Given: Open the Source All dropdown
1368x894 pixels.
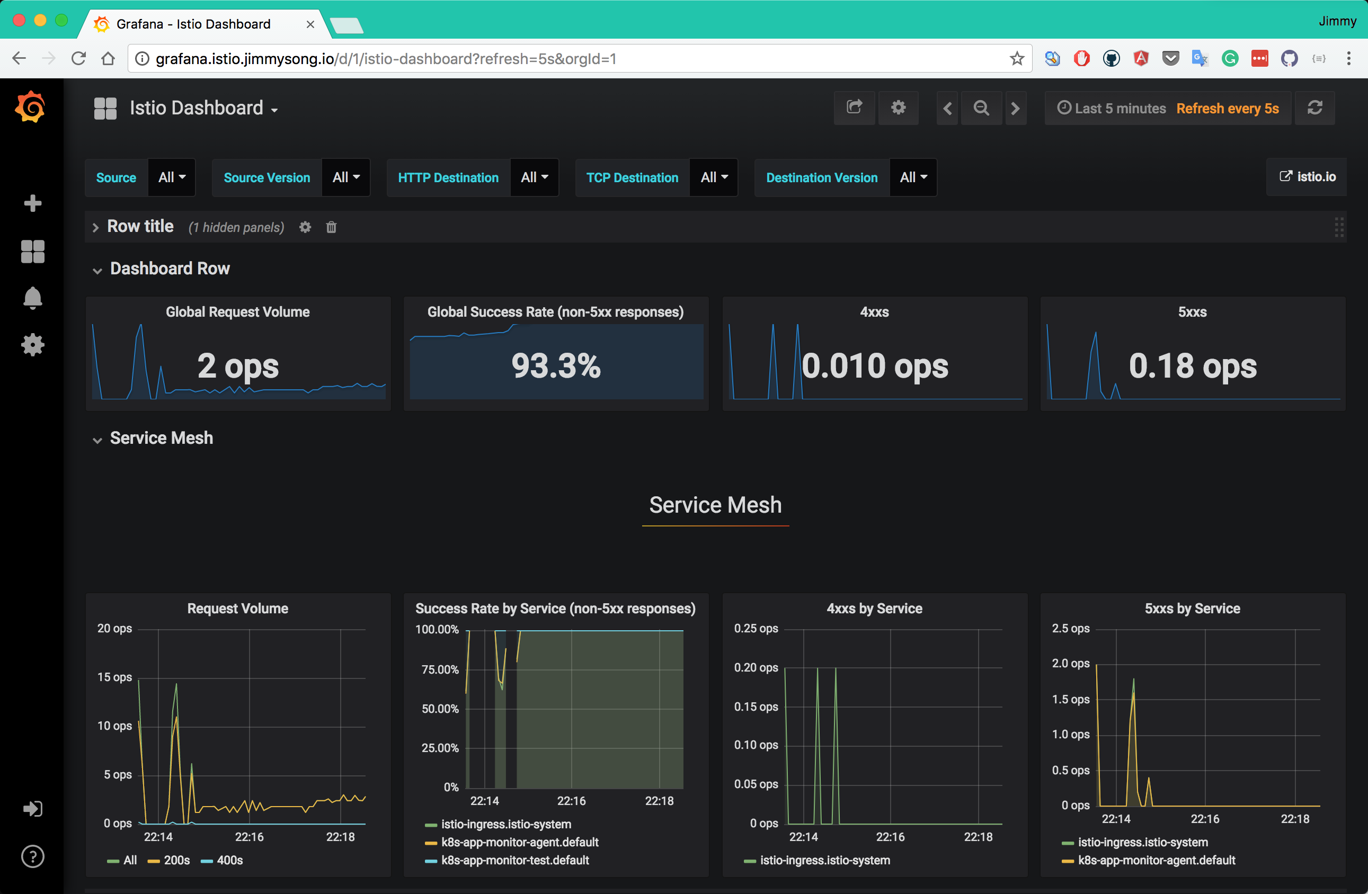Looking at the screenshot, I should [171, 177].
